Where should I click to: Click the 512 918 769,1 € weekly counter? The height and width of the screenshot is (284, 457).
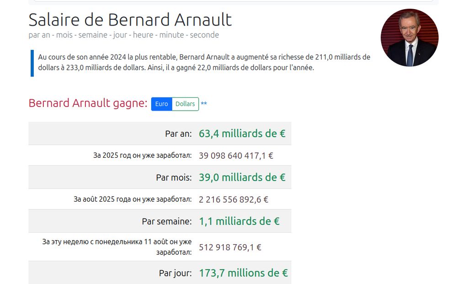pyautogui.click(x=230, y=247)
